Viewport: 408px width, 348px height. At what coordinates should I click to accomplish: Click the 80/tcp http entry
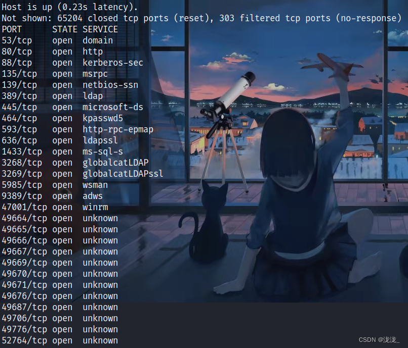pyautogui.click(x=52, y=52)
